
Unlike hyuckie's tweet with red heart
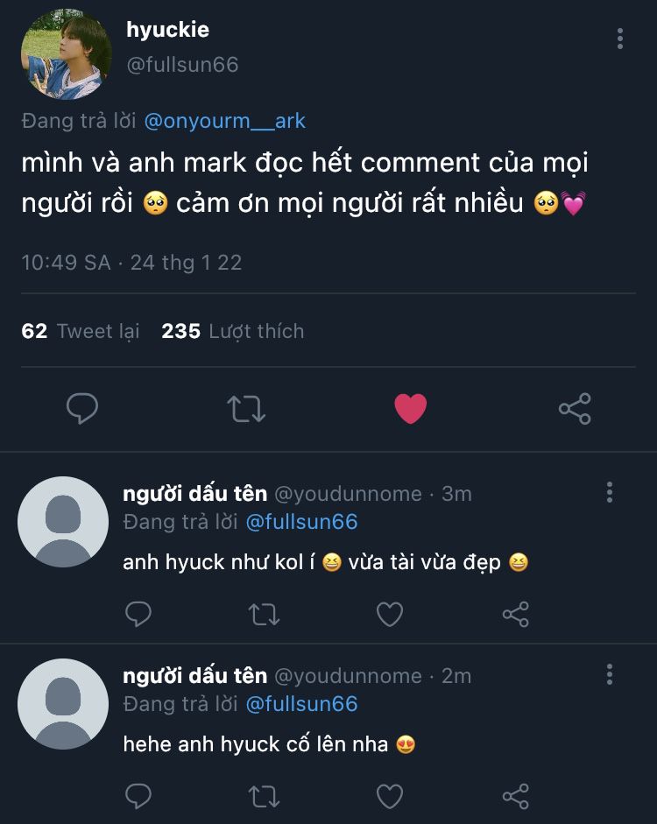(x=410, y=408)
